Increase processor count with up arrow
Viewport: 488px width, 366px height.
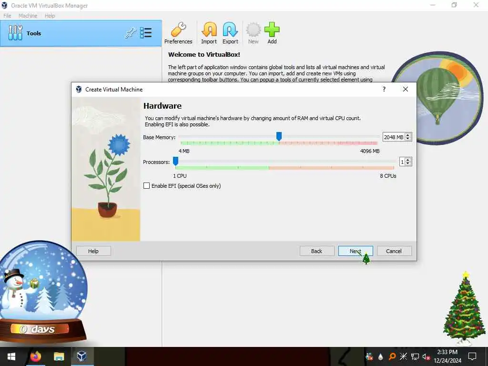tap(408, 160)
